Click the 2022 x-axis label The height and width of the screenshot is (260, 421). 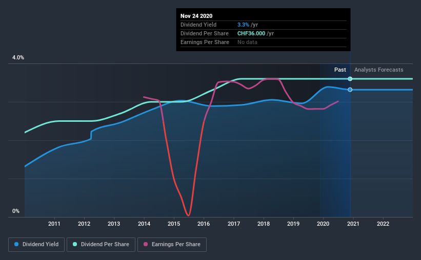pos(383,224)
